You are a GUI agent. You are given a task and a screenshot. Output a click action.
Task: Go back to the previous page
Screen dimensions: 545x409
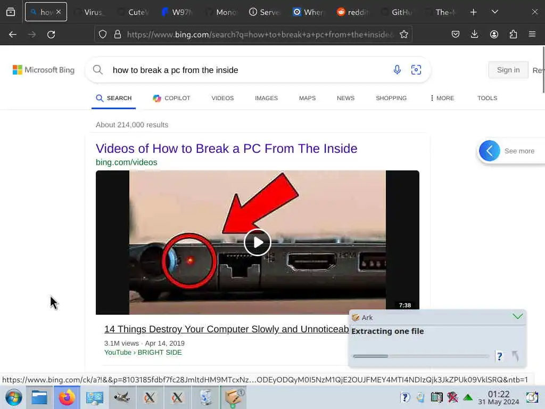[x=13, y=35]
